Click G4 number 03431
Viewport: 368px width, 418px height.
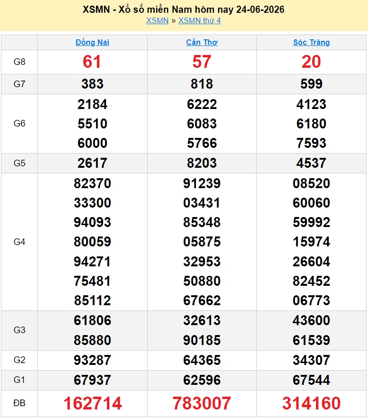(202, 203)
